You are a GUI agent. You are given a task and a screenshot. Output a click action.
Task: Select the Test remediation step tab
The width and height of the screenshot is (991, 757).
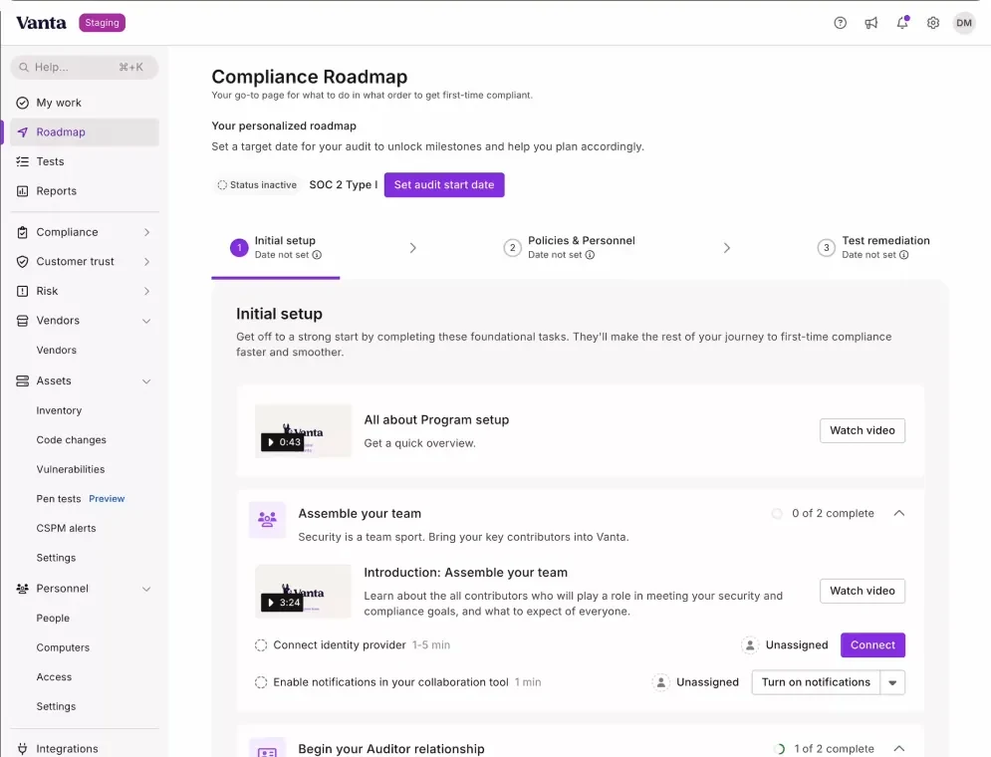pos(873,247)
